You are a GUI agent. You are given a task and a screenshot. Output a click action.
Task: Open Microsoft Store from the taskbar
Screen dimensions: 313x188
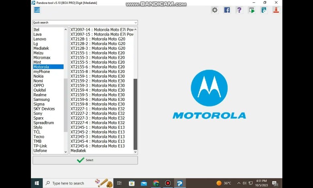[132, 183]
